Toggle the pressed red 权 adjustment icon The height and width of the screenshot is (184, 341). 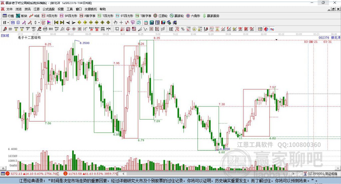click(43, 23)
